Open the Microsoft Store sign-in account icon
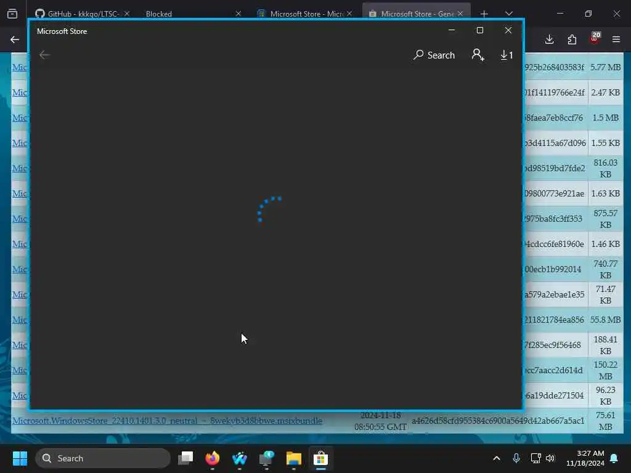This screenshot has height=473, width=631. click(478, 55)
